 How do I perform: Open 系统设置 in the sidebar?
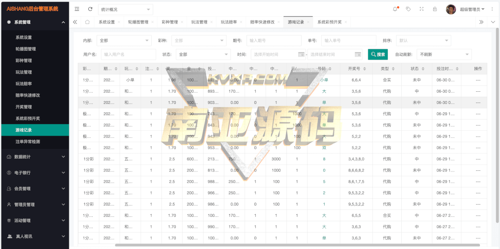[x=35, y=37]
